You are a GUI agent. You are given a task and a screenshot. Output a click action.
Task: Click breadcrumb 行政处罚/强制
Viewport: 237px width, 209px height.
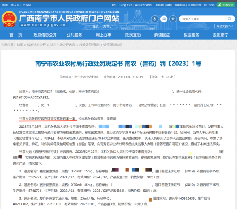[x=89, y=45]
